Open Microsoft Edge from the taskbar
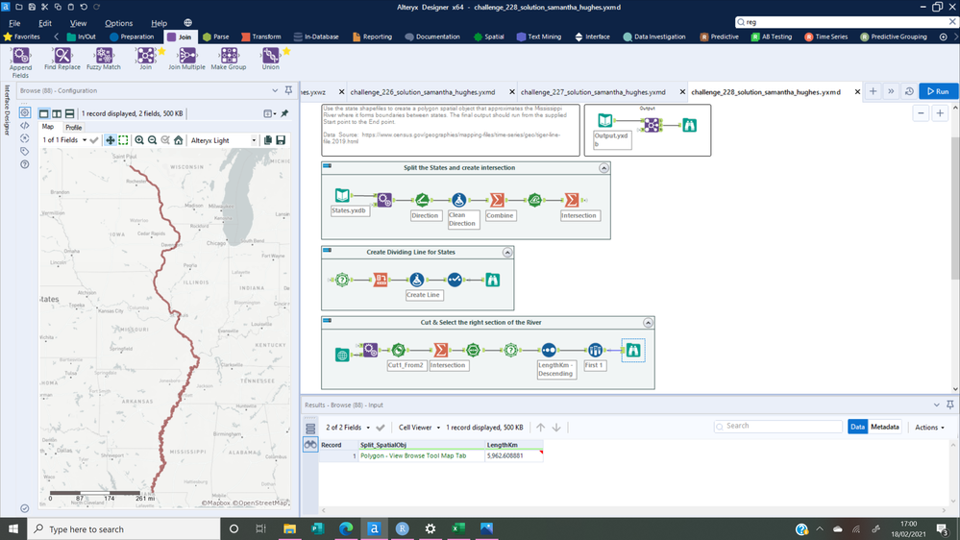The width and height of the screenshot is (960, 540). [346, 528]
